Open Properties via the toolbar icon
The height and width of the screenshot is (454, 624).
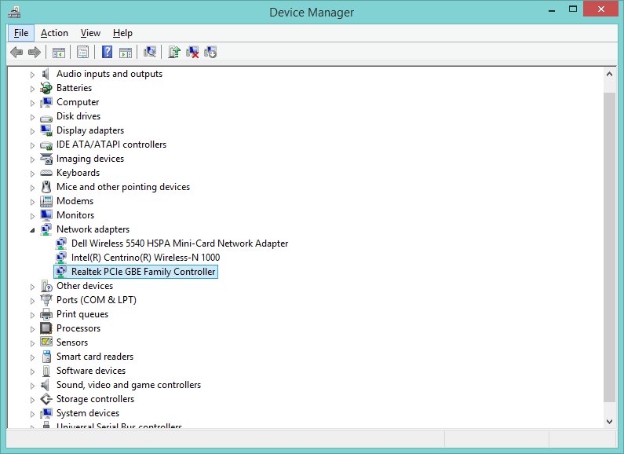click(82, 52)
